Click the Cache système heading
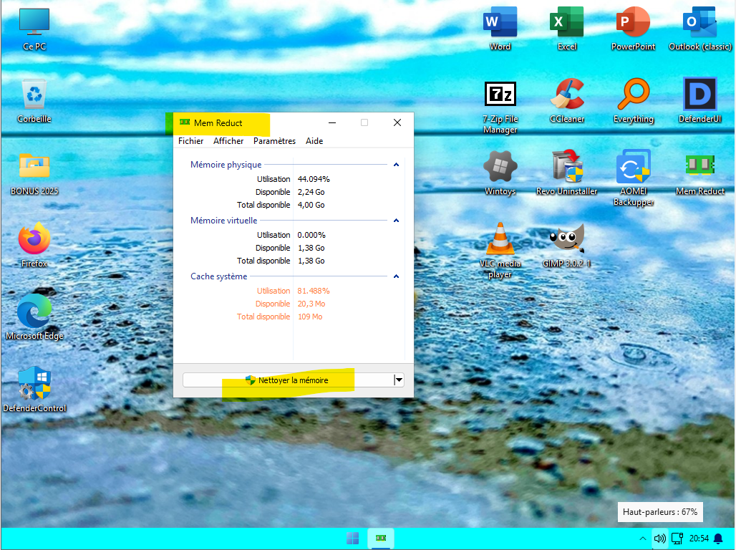 [x=219, y=276]
